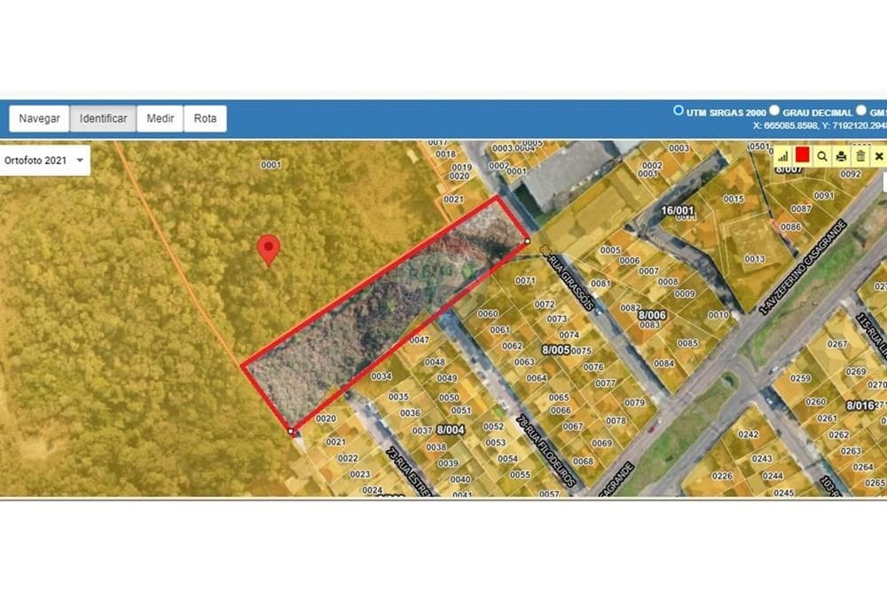Click the polygon vertex near Rua Girassóis
This screenshot has width=887, height=592.
pyautogui.click(x=527, y=241)
